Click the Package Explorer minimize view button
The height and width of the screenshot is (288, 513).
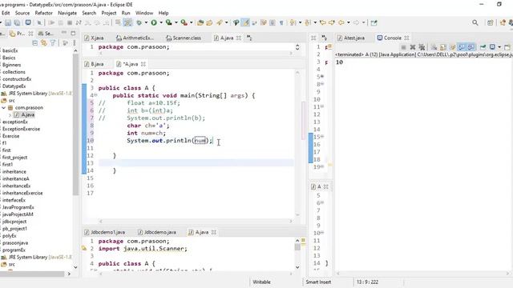click(64, 33)
